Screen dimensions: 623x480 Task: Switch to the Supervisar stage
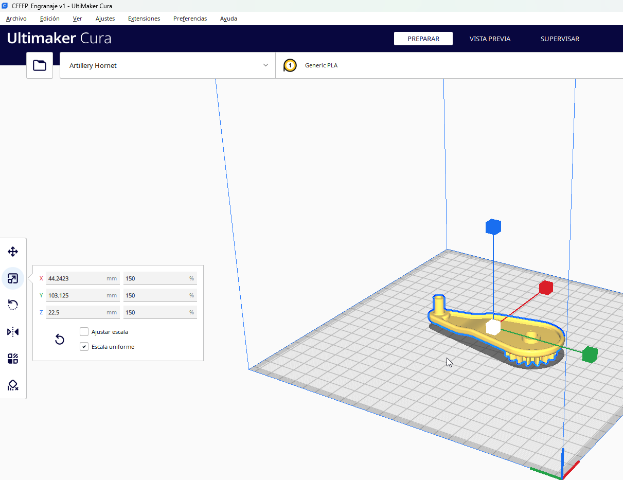pyautogui.click(x=560, y=39)
